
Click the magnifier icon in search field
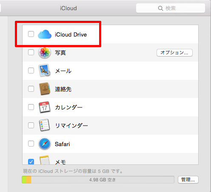pyautogui.click(x=160, y=8)
